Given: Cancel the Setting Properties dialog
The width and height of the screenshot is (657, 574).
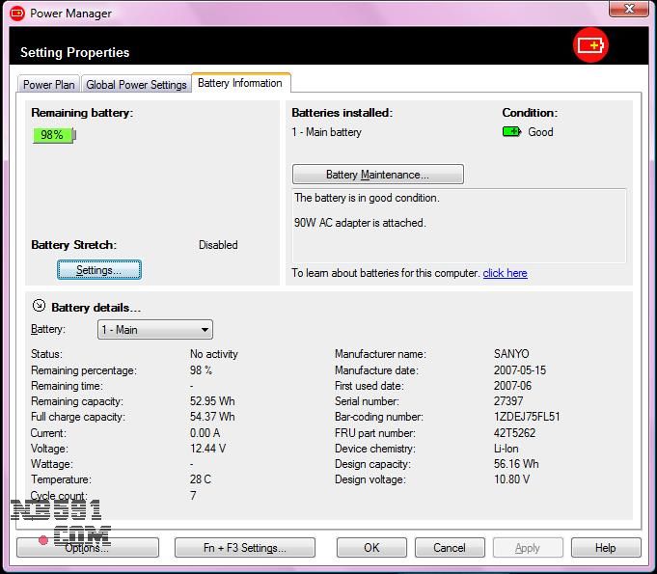Looking at the screenshot, I should (449, 548).
